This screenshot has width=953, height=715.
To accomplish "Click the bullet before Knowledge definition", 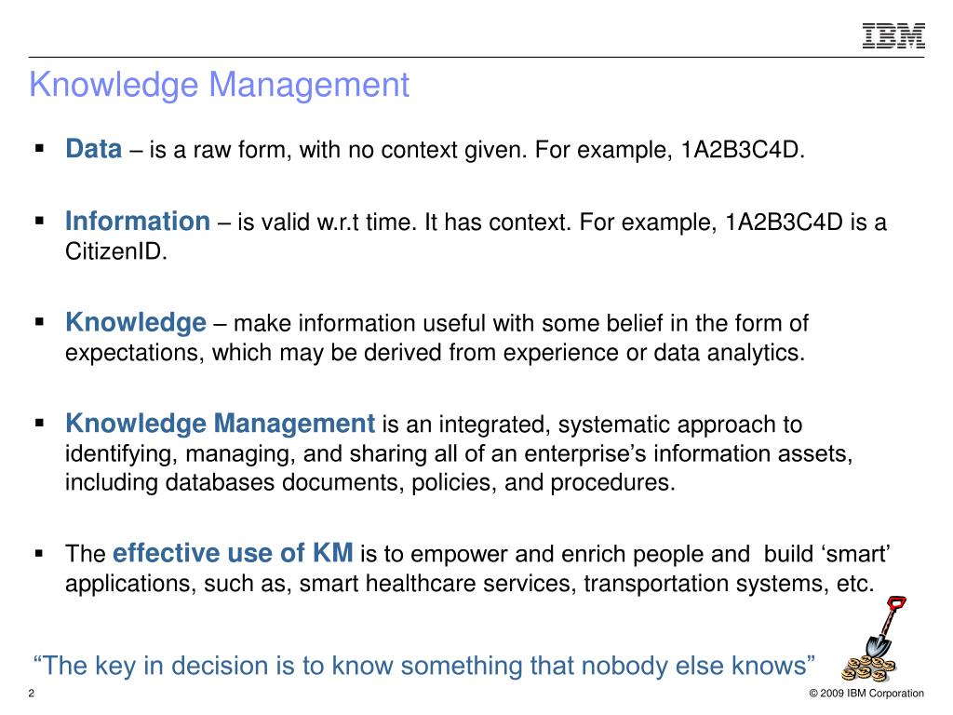I will click(39, 321).
